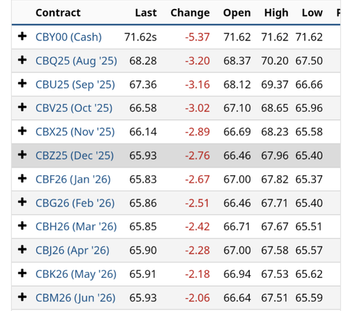
Task: Click plus icon beside CBH26 (Mar '26)
Action: [22, 226]
